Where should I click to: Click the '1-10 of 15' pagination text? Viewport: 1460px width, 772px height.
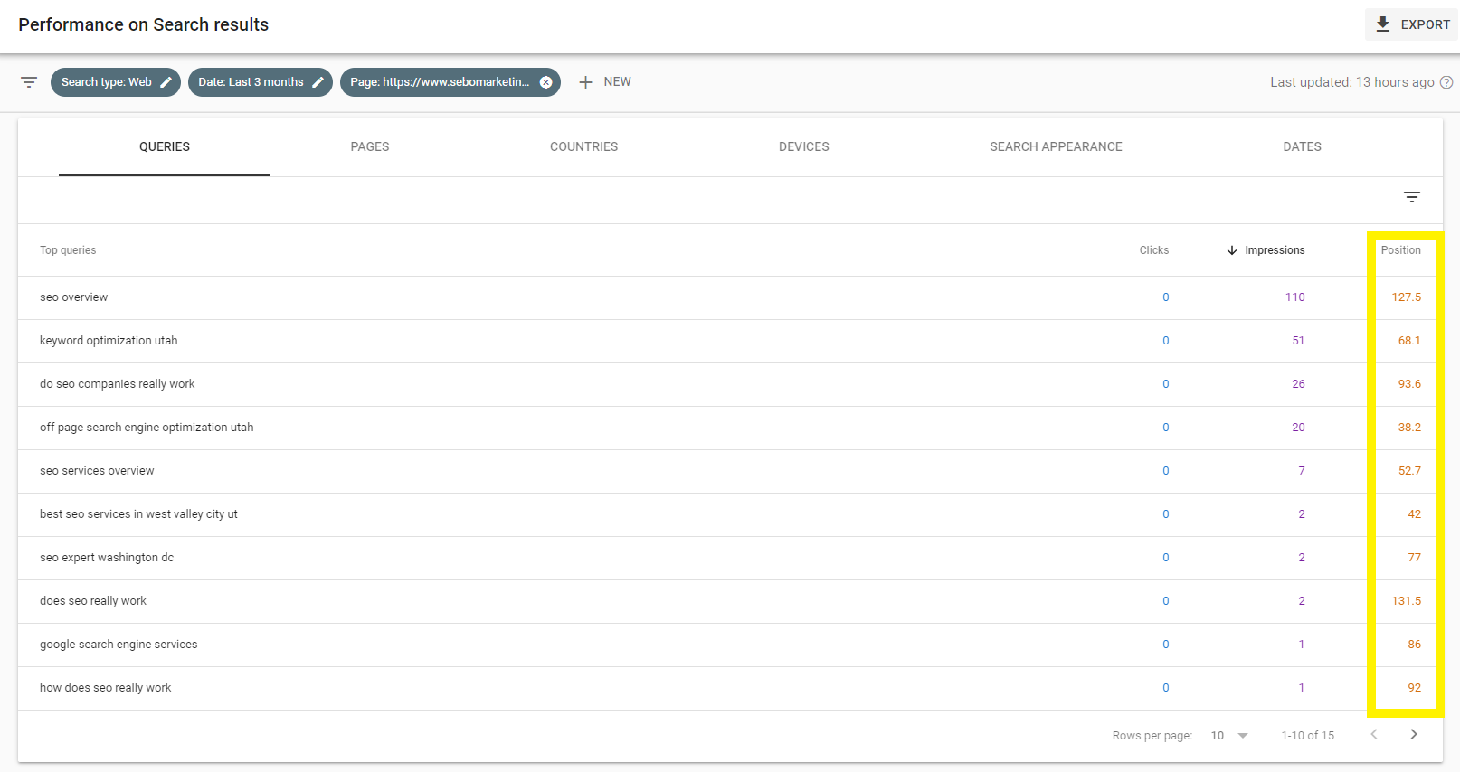click(1307, 736)
